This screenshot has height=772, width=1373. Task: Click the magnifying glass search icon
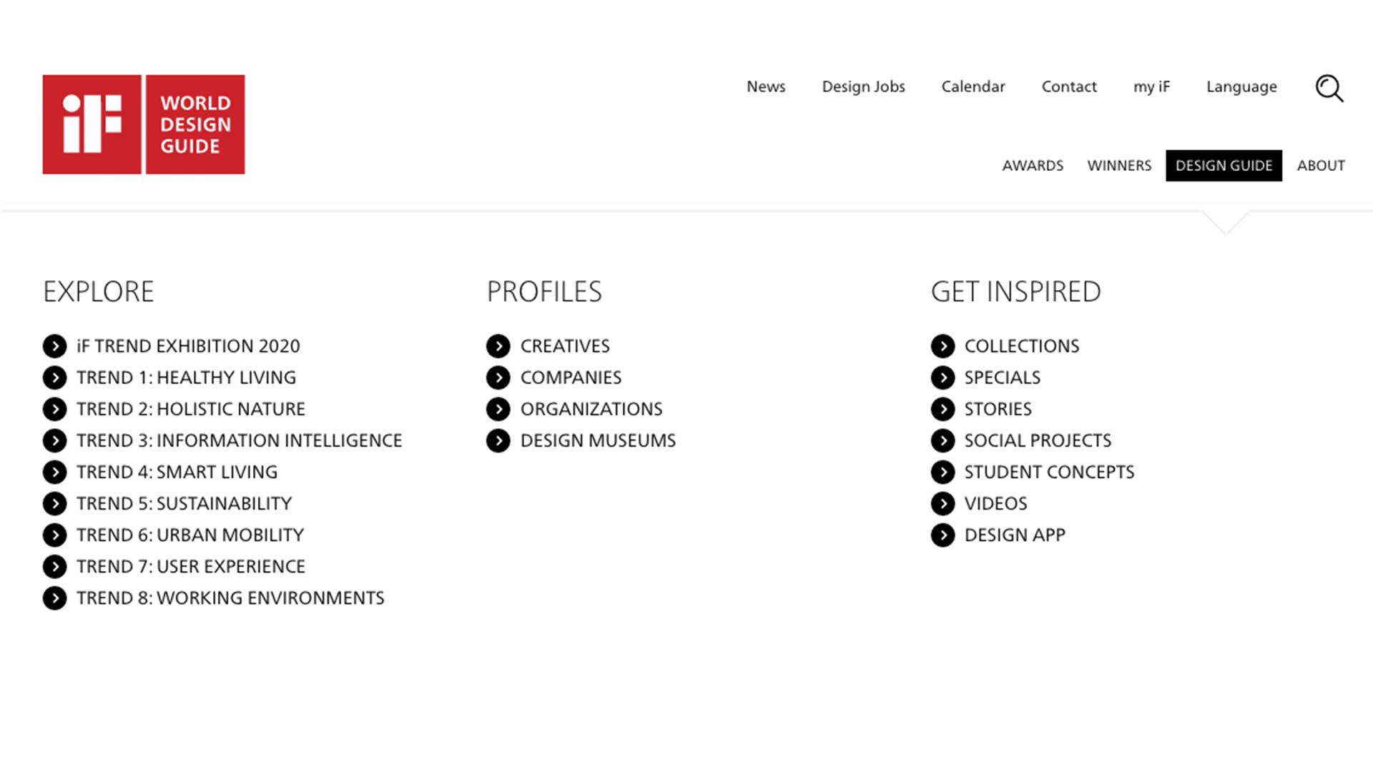pos(1329,89)
